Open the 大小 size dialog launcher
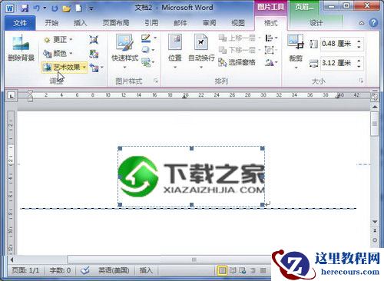Image resolution: width=384 pixels, height=281 pixels. [361, 81]
